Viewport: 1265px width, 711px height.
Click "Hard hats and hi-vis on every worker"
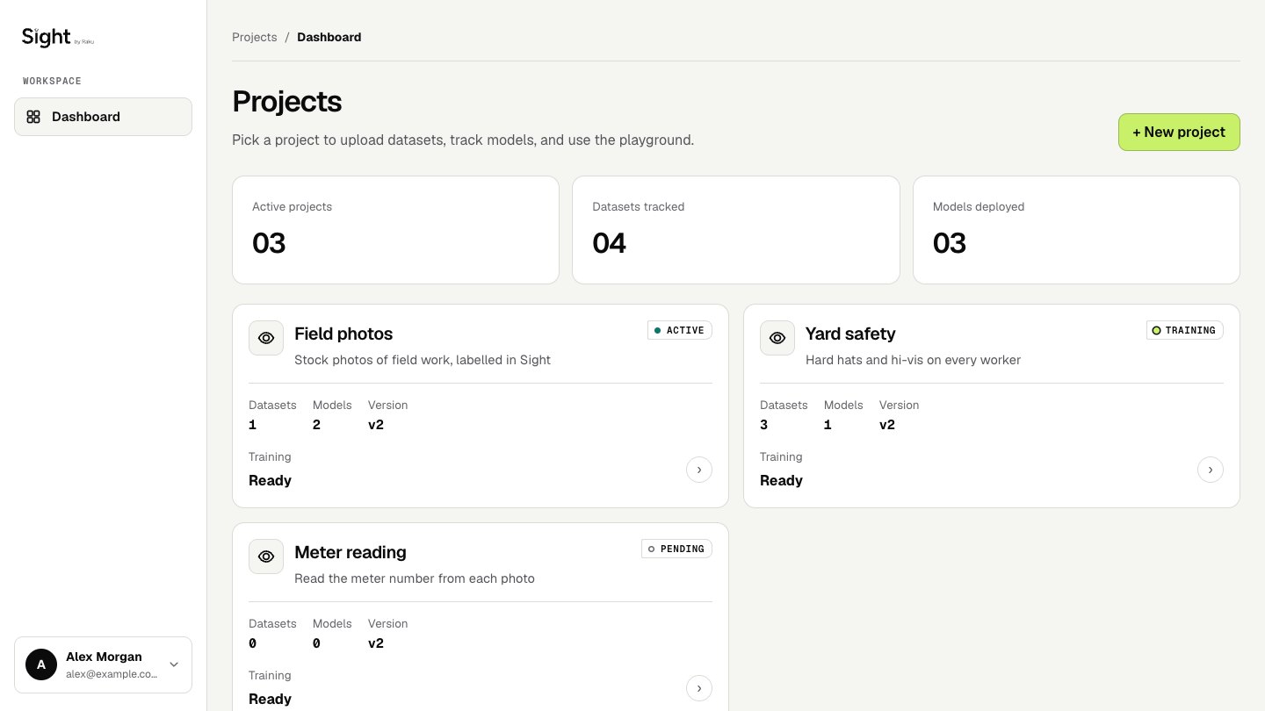913,360
